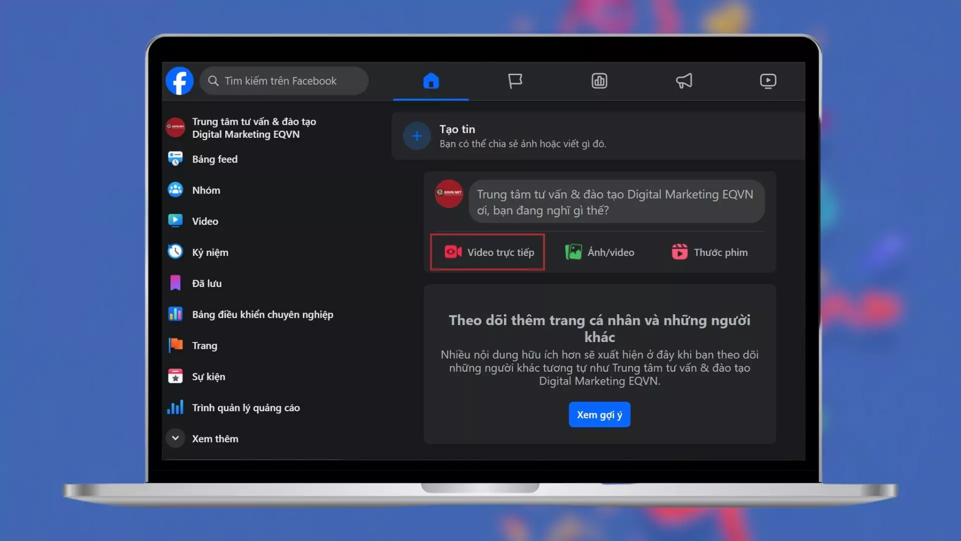Screen dimensions: 961x541
Task: Expand Xem thêm in the sidebar
Action: [203, 438]
